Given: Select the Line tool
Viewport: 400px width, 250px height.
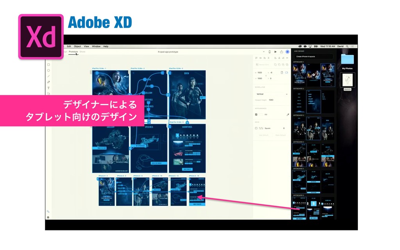Looking at the screenshot, I should click(x=48, y=76).
